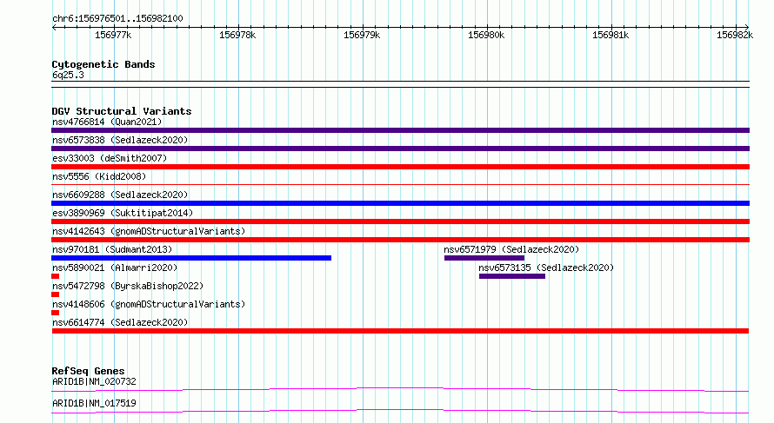Screen dimensions: 774x423
Task: Click nsv4148606 (gnomADStructuralVariants) label
Action: pos(149,304)
